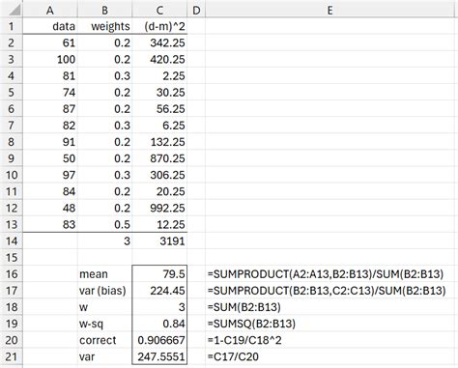Select cell showing 992.25
Image resolution: width=458 pixels, height=368 pixels.
(159, 208)
